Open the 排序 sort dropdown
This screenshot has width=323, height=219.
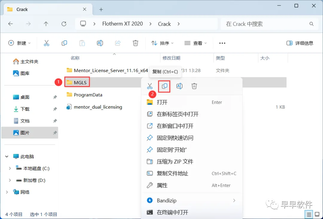pos(162,43)
